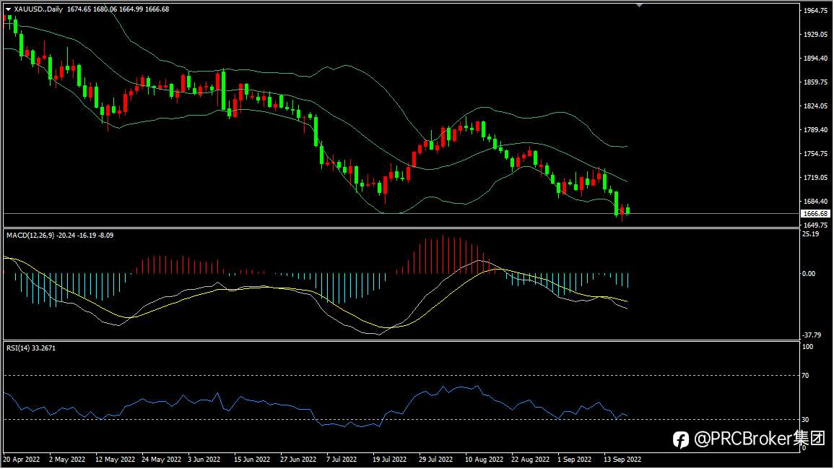Image resolution: width=834 pixels, height=469 pixels.
Task: Click the 15 Jun 2022 date label
Action: point(252,460)
